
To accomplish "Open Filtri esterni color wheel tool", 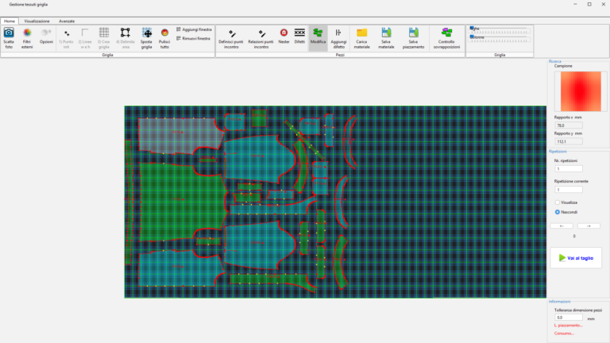I will coord(27,33).
